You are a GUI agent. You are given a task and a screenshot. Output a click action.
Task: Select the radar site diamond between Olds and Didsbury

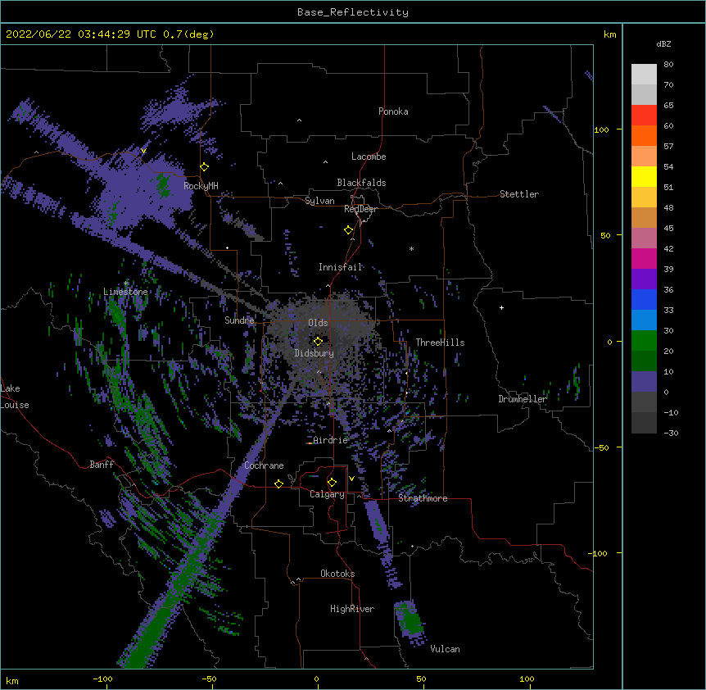click(x=319, y=341)
